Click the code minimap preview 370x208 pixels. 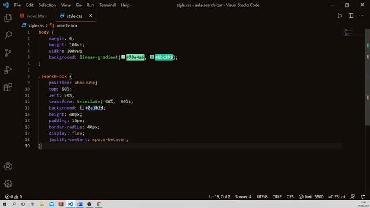click(x=354, y=32)
